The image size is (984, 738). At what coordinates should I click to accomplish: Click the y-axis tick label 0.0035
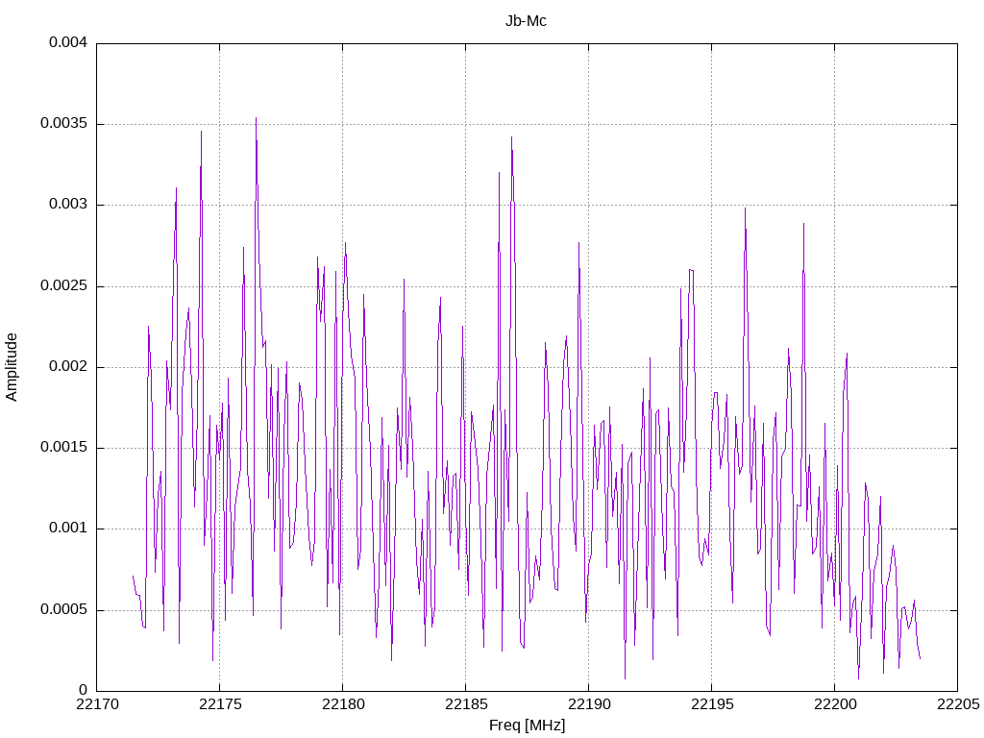[64, 124]
